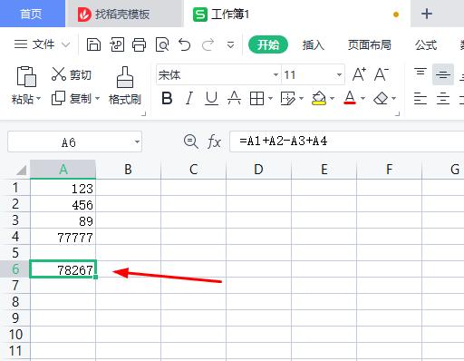Expand fill color dropdown arrow
This screenshot has height=361, width=464.
pyautogui.click(x=332, y=98)
